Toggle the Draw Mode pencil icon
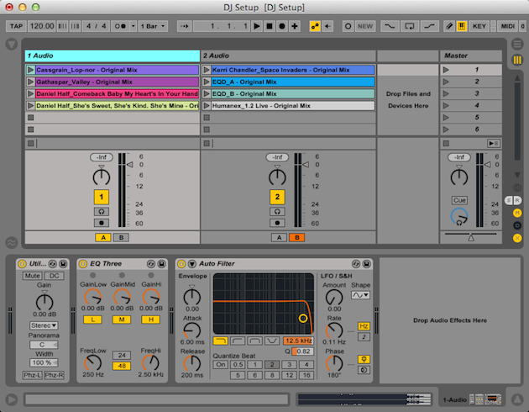Viewport: 529px width, 412px height. (x=449, y=26)
